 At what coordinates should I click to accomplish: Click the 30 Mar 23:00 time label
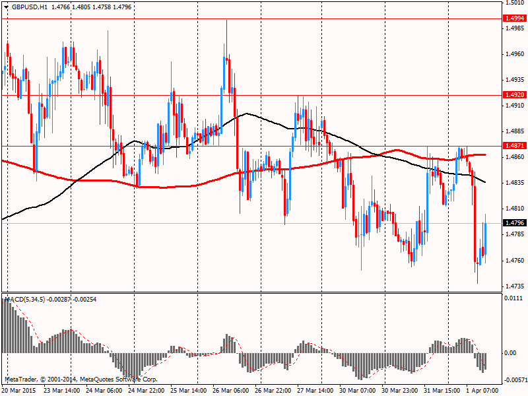tap(400, 391)
